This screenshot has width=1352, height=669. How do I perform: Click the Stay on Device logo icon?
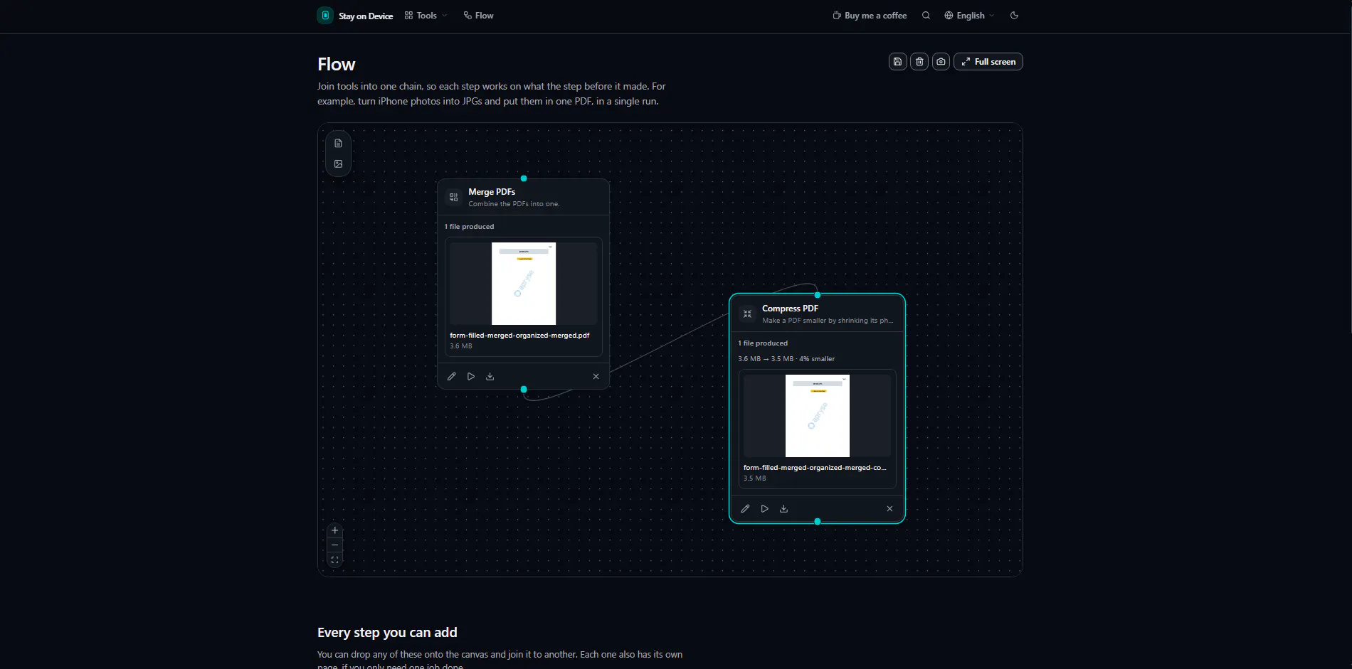(x=325, y=16)
